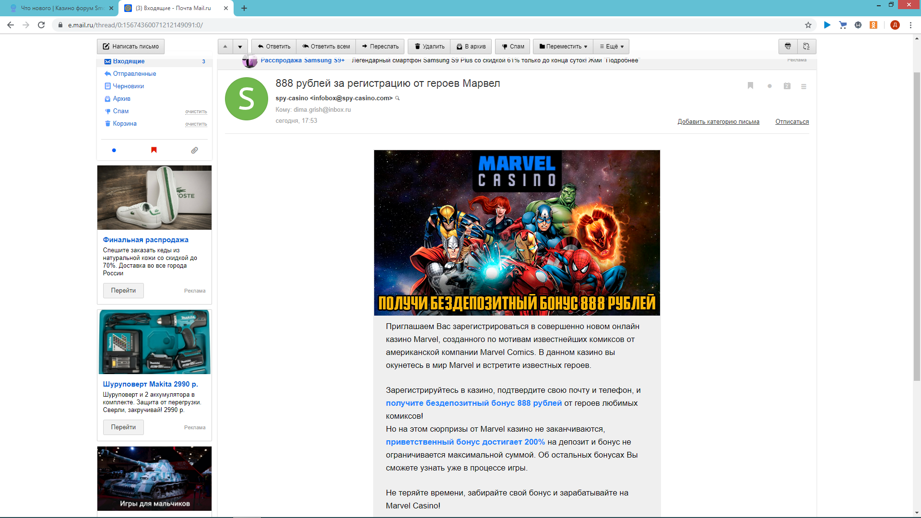Open the Odnoklassniki orange extension icon
Image resolution: width=921 pixels, height=518 pixels.
[874, 25]
